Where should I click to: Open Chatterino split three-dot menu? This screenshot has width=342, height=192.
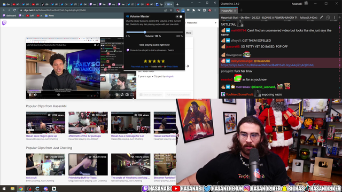point(335,18)
